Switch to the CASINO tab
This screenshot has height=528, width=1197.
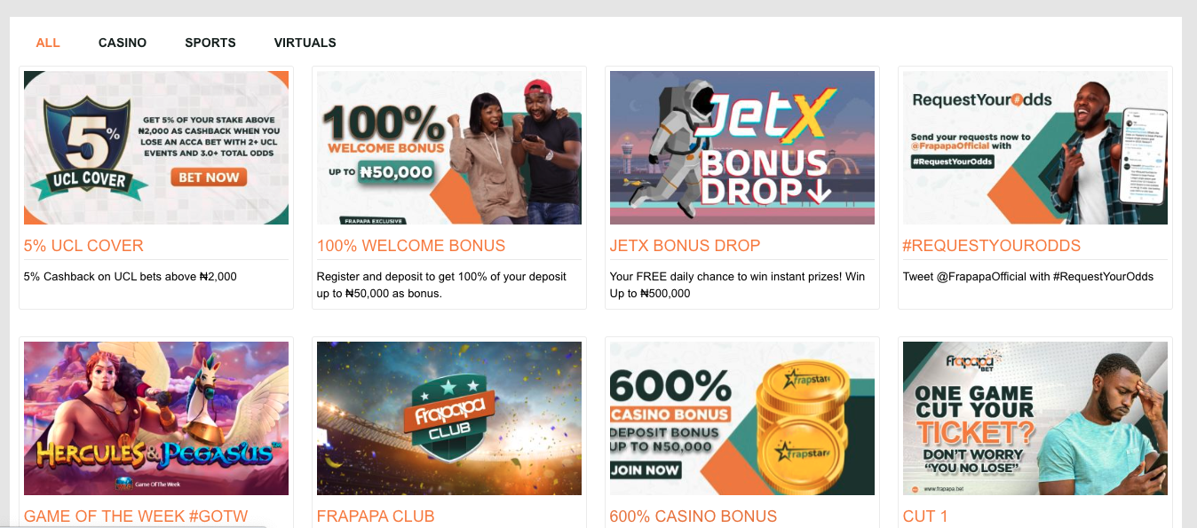pyautogui.click(x=123, y=43)
